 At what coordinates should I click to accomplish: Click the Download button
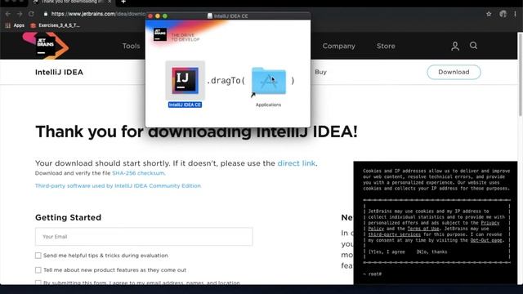tap(454, 72)
